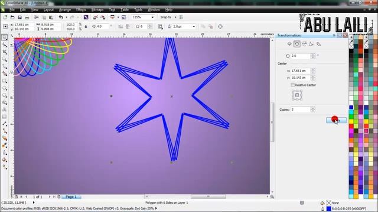Image resolution: width=378 pixels, height=212 pixels.
Task: Toggle the lock ratio padlock icon
Action: coord(86,26)
